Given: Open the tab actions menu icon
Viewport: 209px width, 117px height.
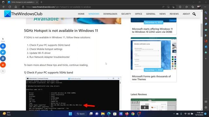Looking at the screenshot, I should click(3, 2).
